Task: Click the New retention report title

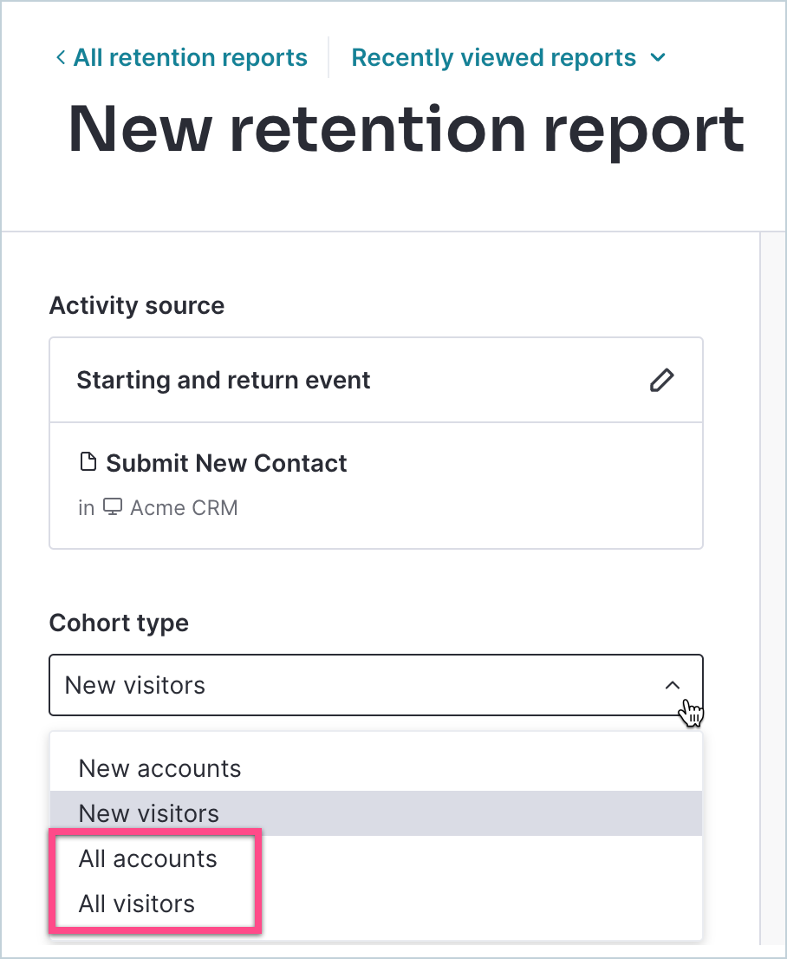Action: point(405,128)
